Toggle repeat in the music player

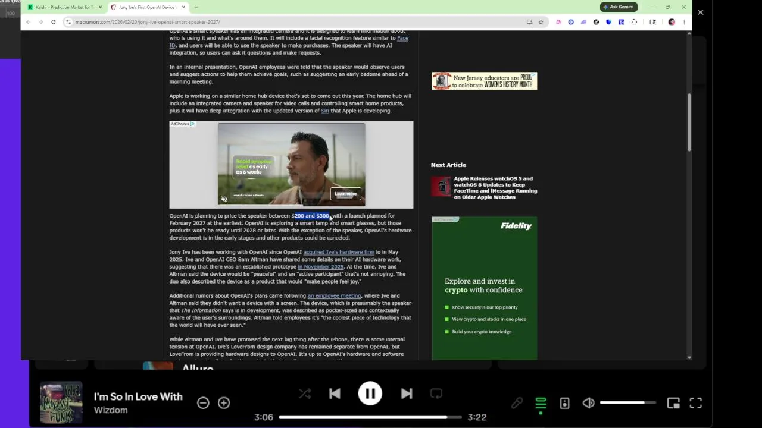(x=436, y=394)
